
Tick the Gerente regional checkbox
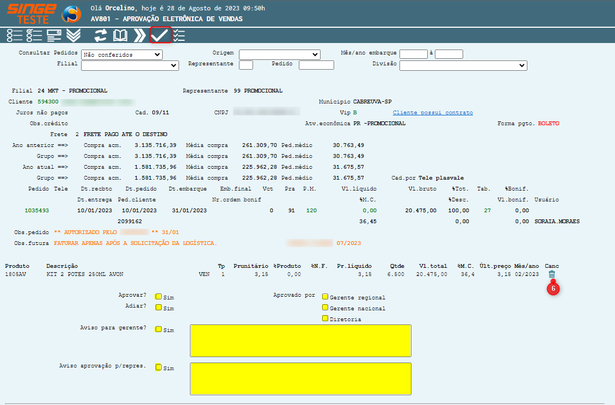coord(325,297)
